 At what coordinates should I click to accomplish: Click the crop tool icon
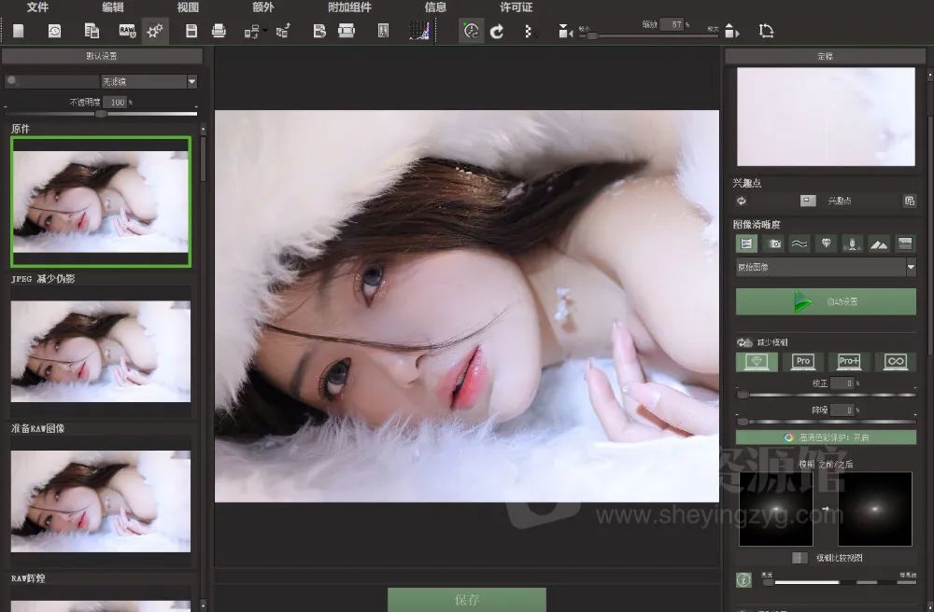767,31
